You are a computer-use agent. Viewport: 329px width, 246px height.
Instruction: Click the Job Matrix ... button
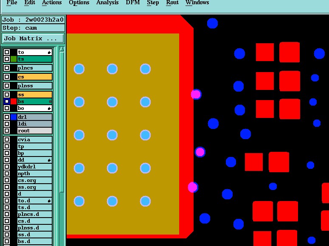(33, 38)
